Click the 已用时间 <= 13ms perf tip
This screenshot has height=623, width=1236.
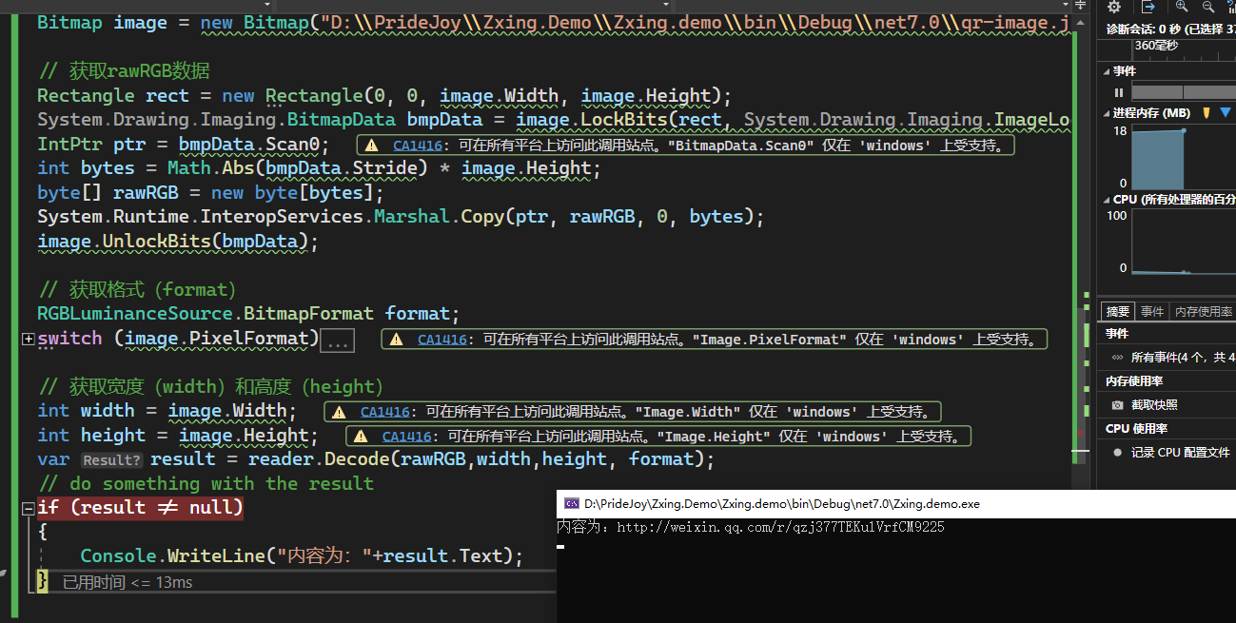(128, 582)
